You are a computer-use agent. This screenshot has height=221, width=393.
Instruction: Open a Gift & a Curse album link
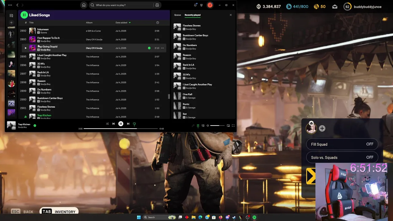coord(93,31)
